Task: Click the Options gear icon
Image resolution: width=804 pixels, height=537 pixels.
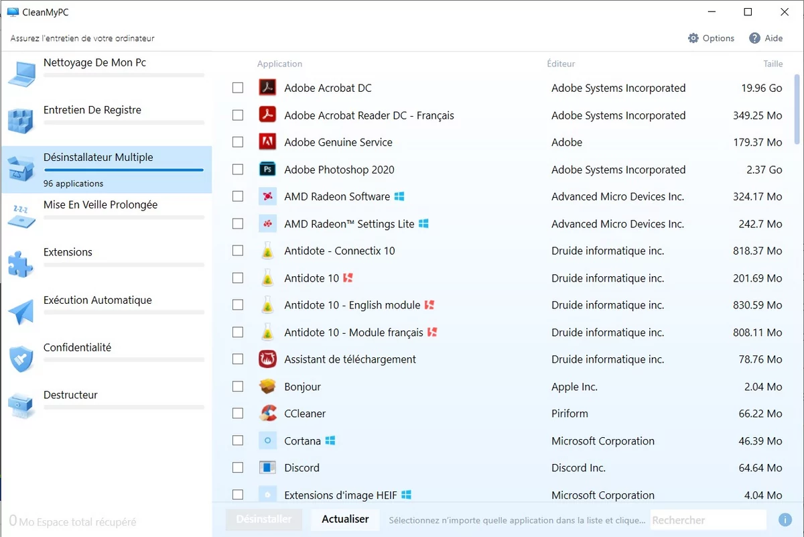Action: (x=693, y=38)
